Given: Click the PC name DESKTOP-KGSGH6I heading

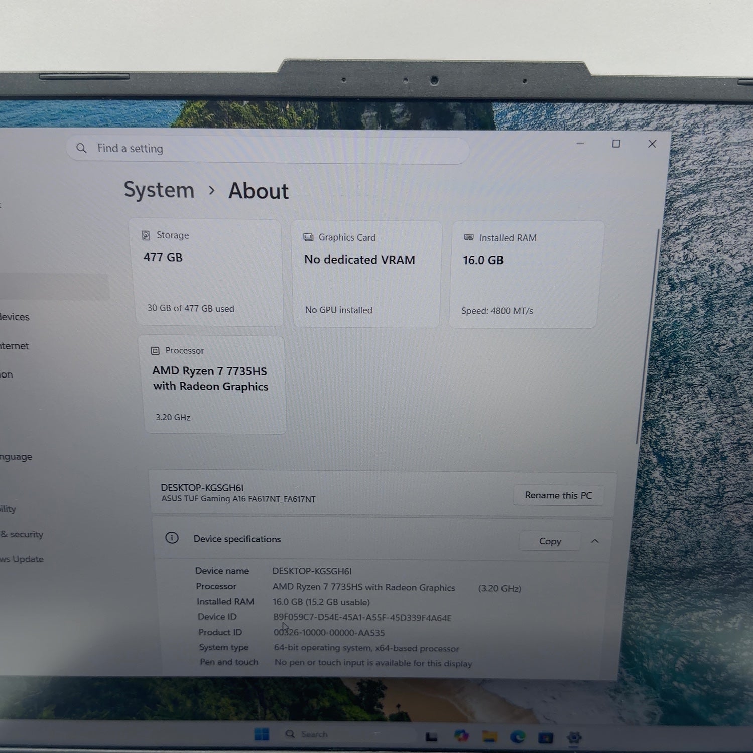Looking at the screenshot, I should click(202, 488).
